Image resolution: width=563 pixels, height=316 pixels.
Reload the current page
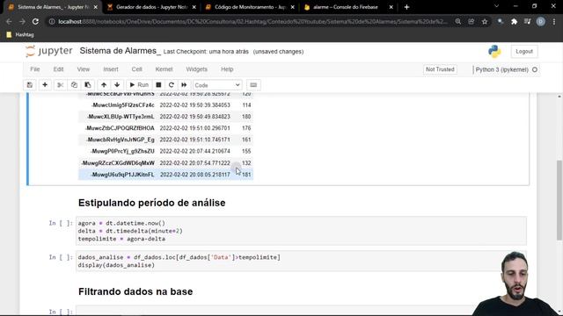pos(35,21)
